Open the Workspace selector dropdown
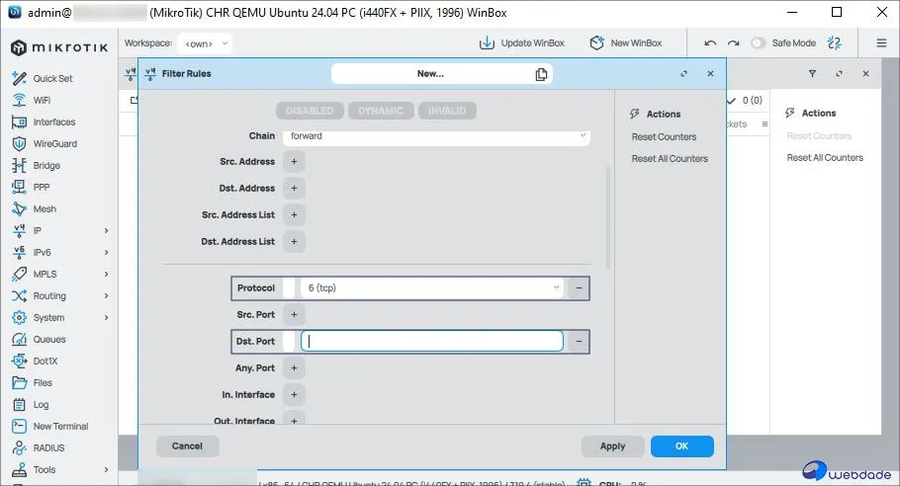This screenshot has width=900, height=486. [x=206, y=43]
